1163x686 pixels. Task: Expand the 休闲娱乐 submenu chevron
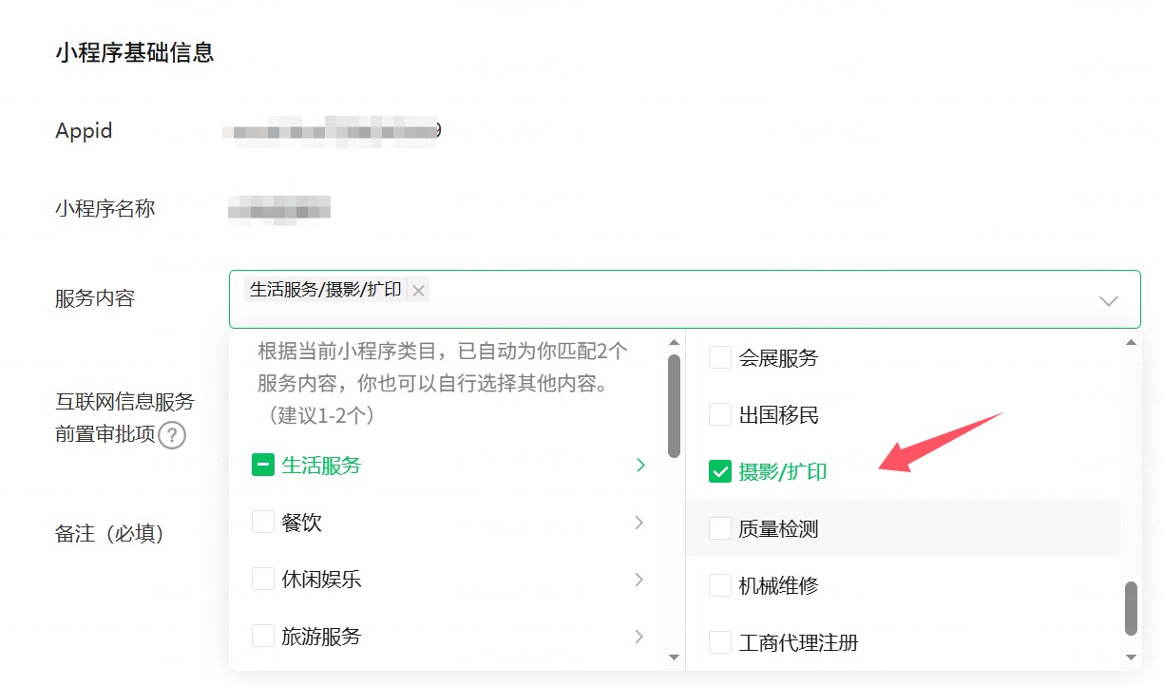coord(639,580)
